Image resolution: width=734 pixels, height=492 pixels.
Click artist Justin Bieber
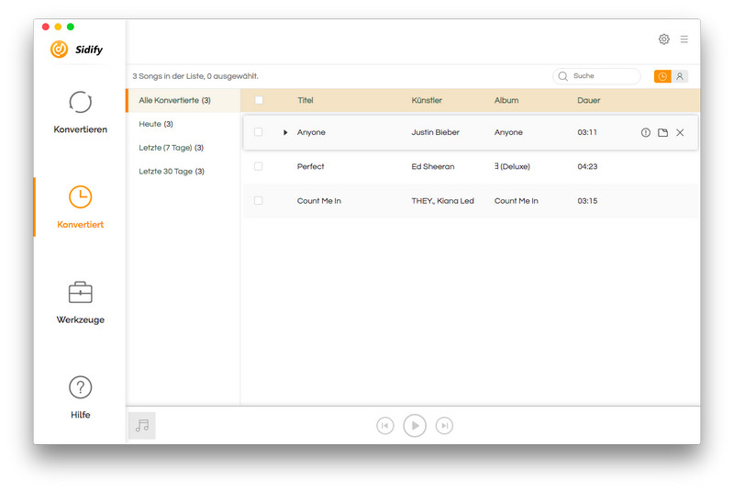[435, 132]
